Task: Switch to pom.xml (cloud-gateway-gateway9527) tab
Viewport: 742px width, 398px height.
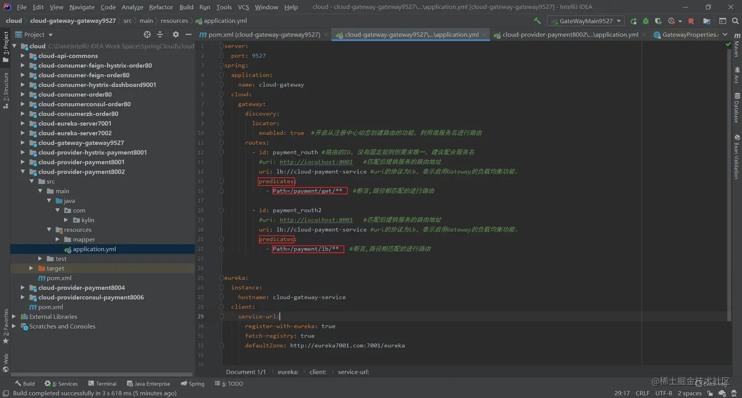Action: tap(264, 34)
